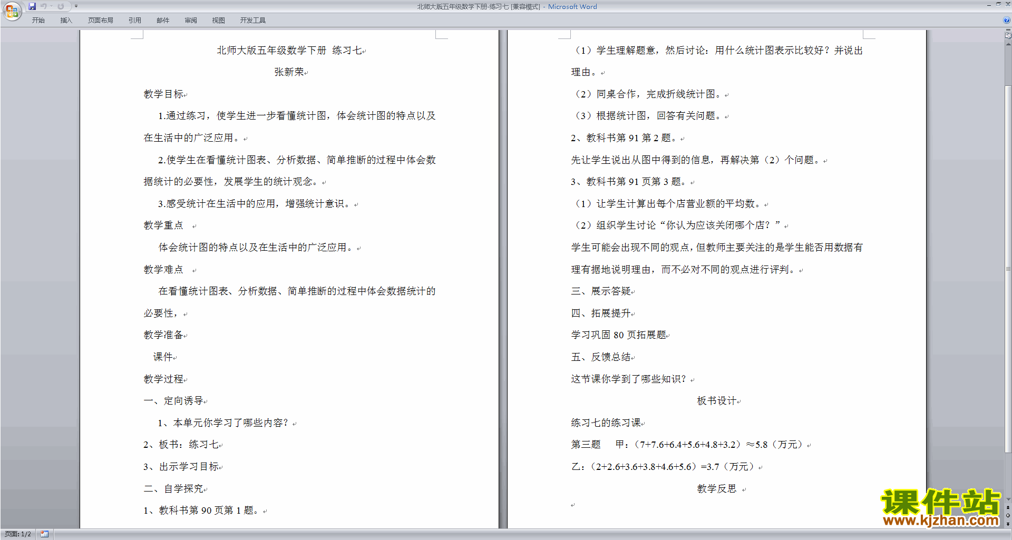This screenshot has width=1012, height=540.
Task: Click the vertical scrollbar thumb
Action: click(1008, 269)
